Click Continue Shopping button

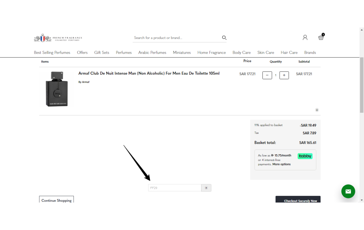(x=57, y=200)
